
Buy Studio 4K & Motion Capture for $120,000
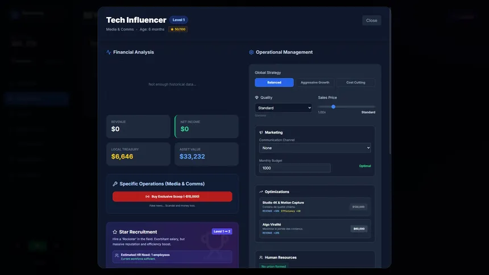coord(358,207)
